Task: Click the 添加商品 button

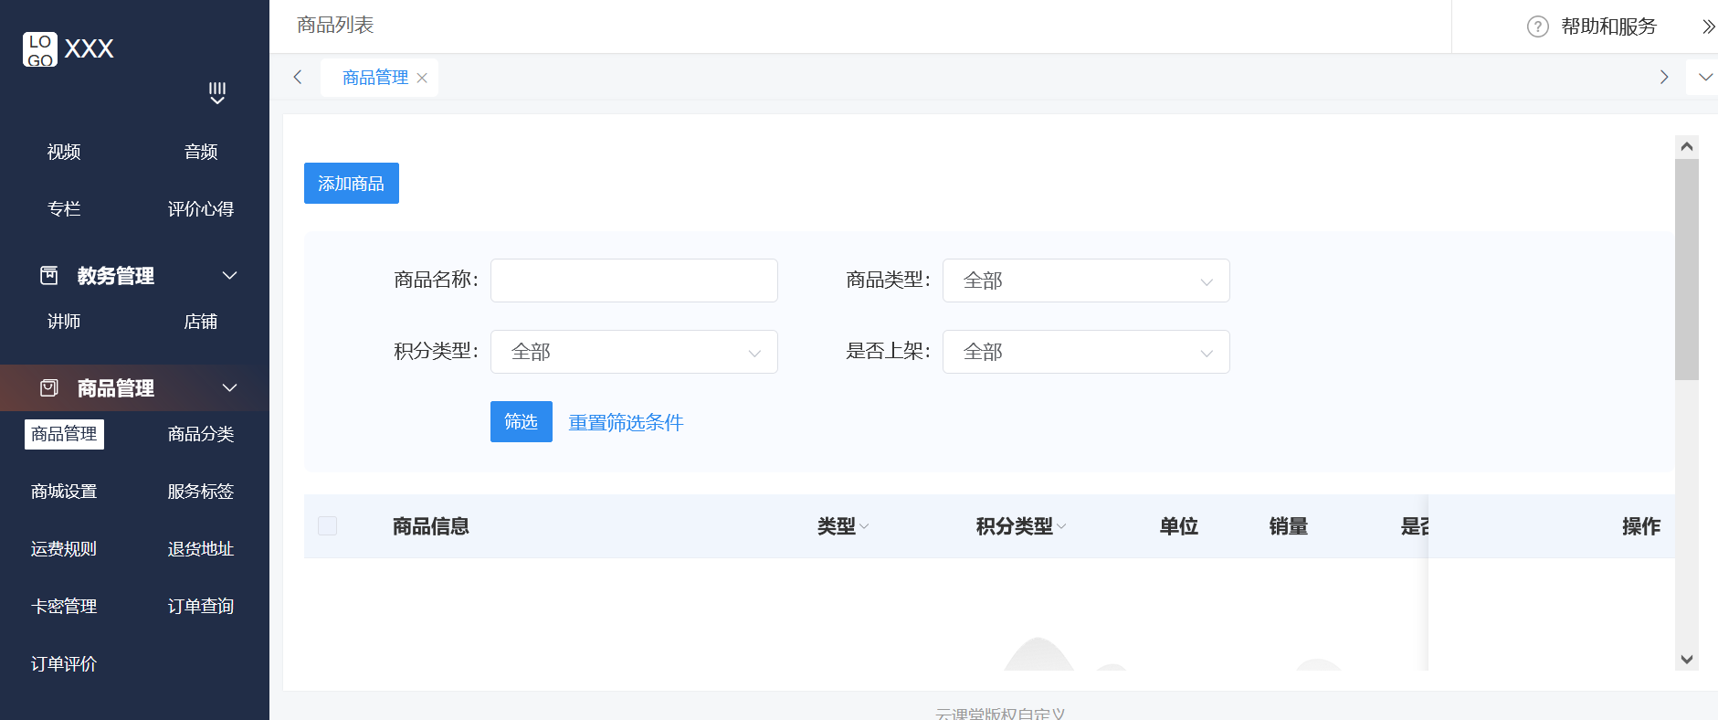Action: 351,184
